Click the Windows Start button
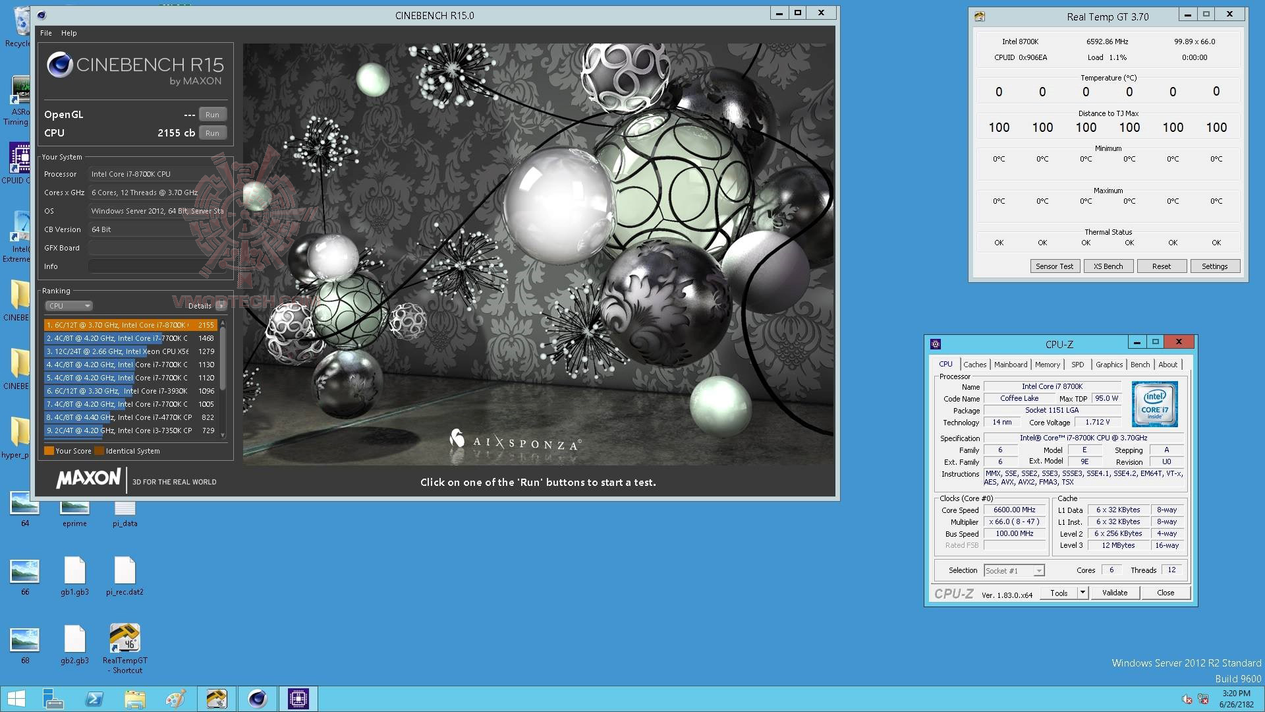The height and width of the screenshot is (712, 1265). click(16, 699)
